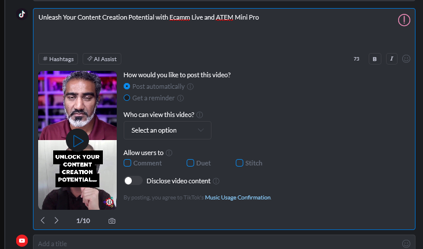Check the Comment checkbox
Image resolution: width=423 pixels, height=249 pixels.
point(127,163)
